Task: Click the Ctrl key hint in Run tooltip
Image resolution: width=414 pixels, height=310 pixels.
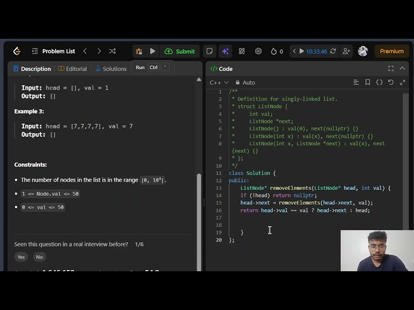Action: click(154, 67)
